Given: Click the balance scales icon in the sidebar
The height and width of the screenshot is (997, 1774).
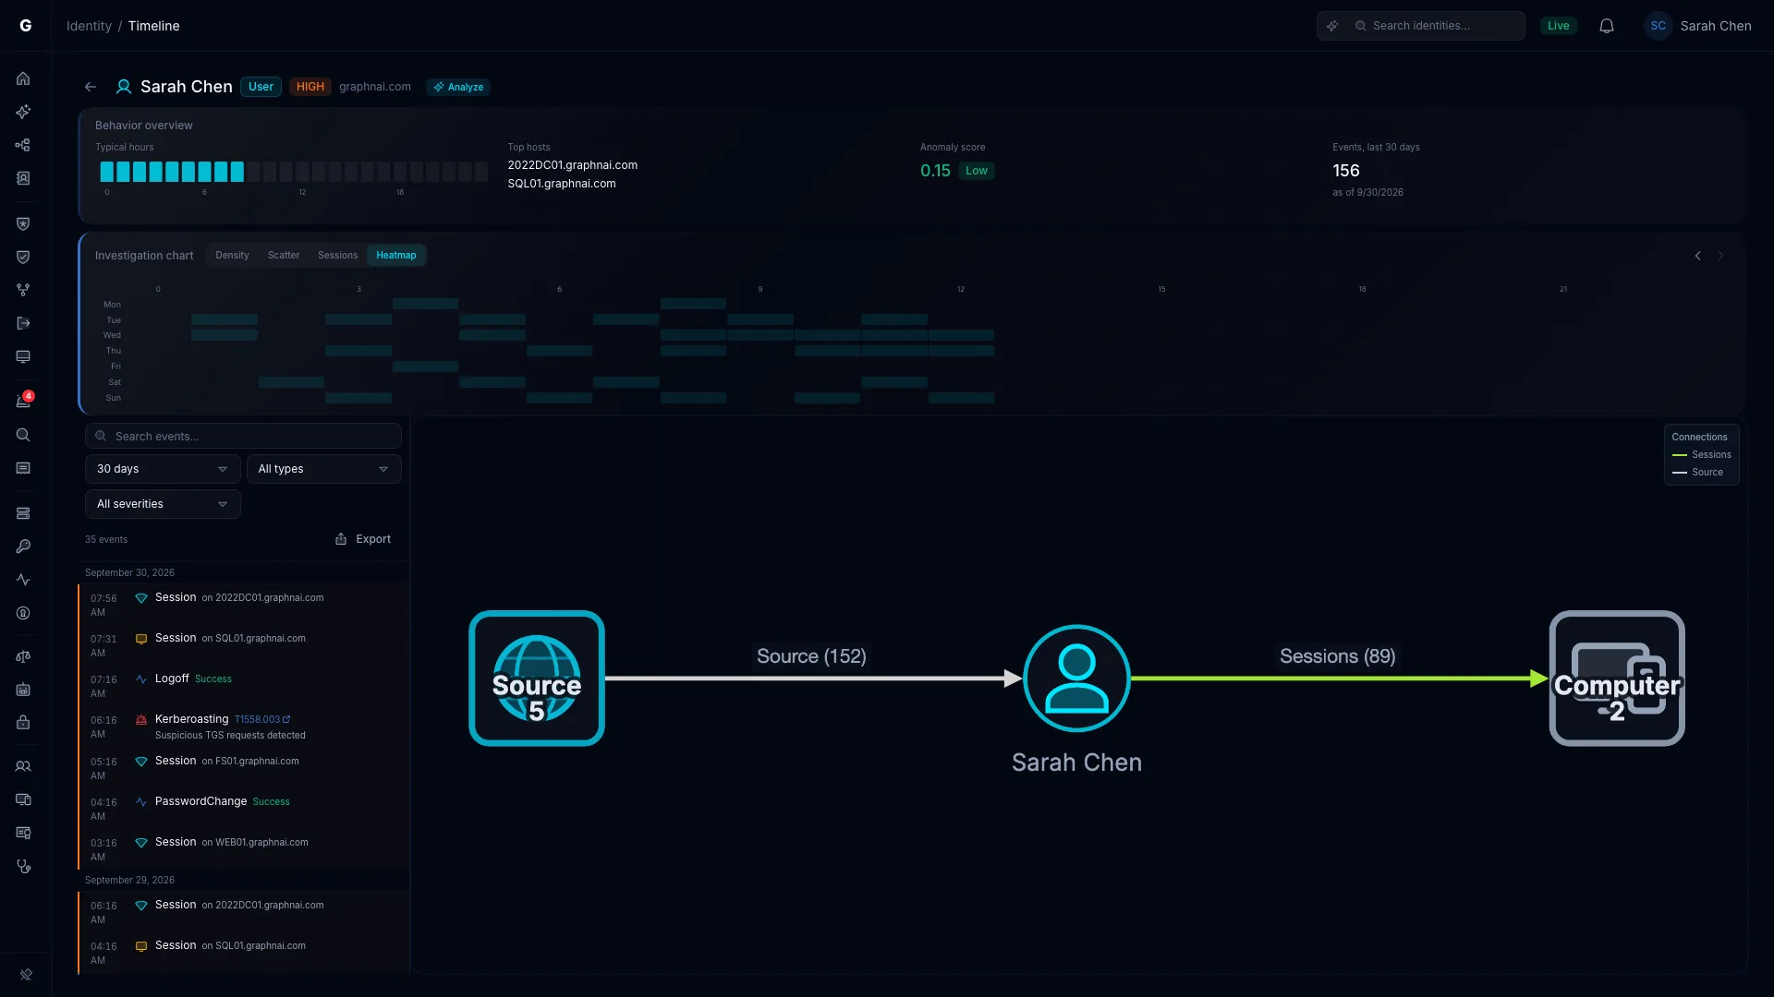Looking at the screenshot, I should (x=23, y=656).
